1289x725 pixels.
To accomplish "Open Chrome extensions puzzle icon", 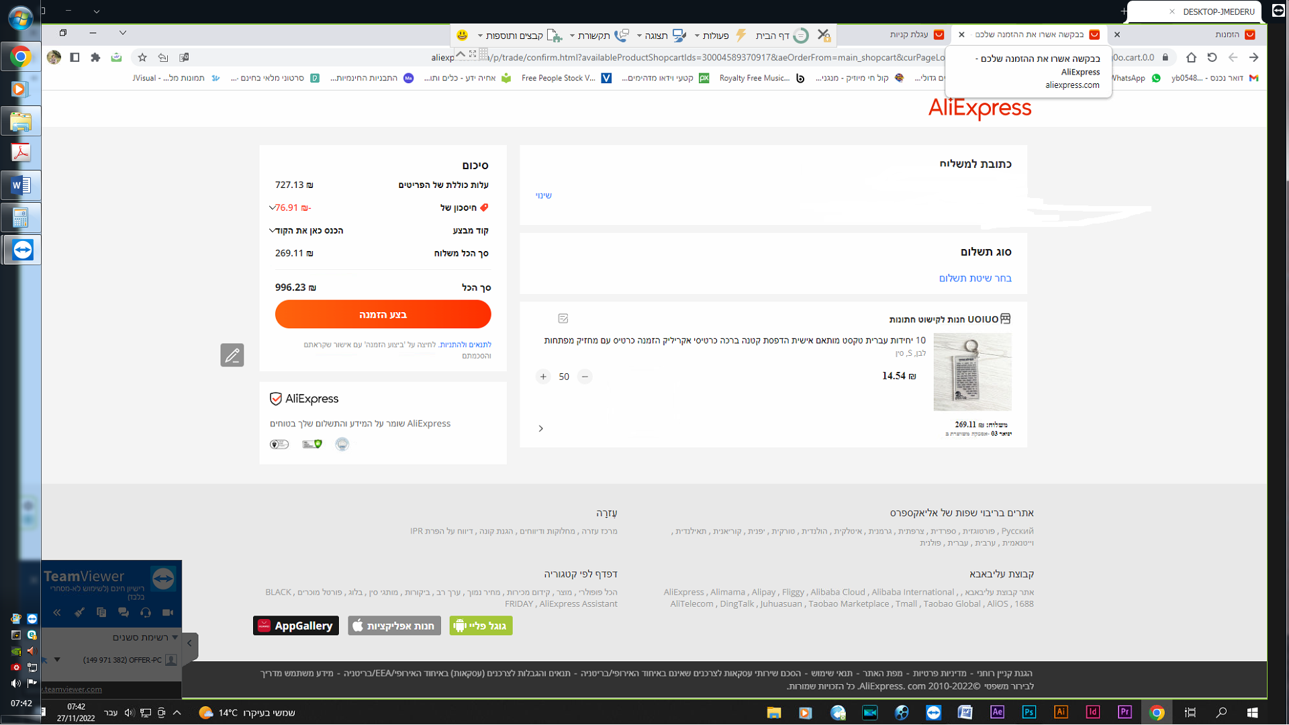I will pyautogui.click(x=95, y=58).
